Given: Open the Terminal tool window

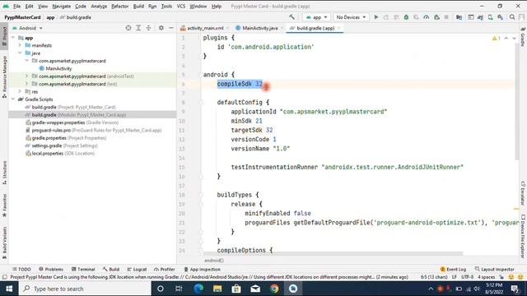Looking at the screenshot, I should coord(83,269).
